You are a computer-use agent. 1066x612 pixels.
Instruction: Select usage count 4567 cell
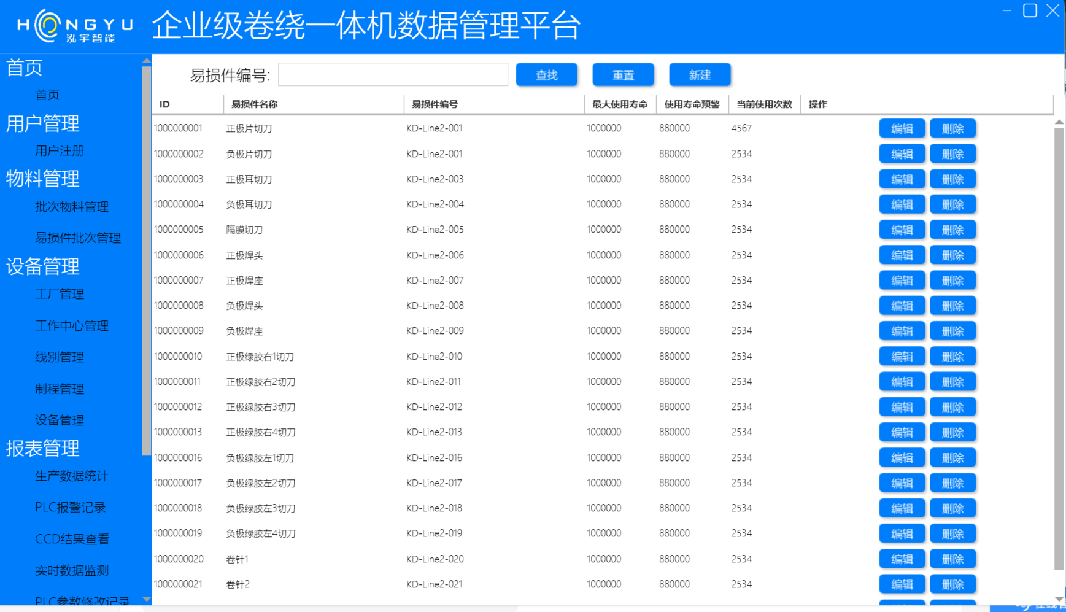741,128
